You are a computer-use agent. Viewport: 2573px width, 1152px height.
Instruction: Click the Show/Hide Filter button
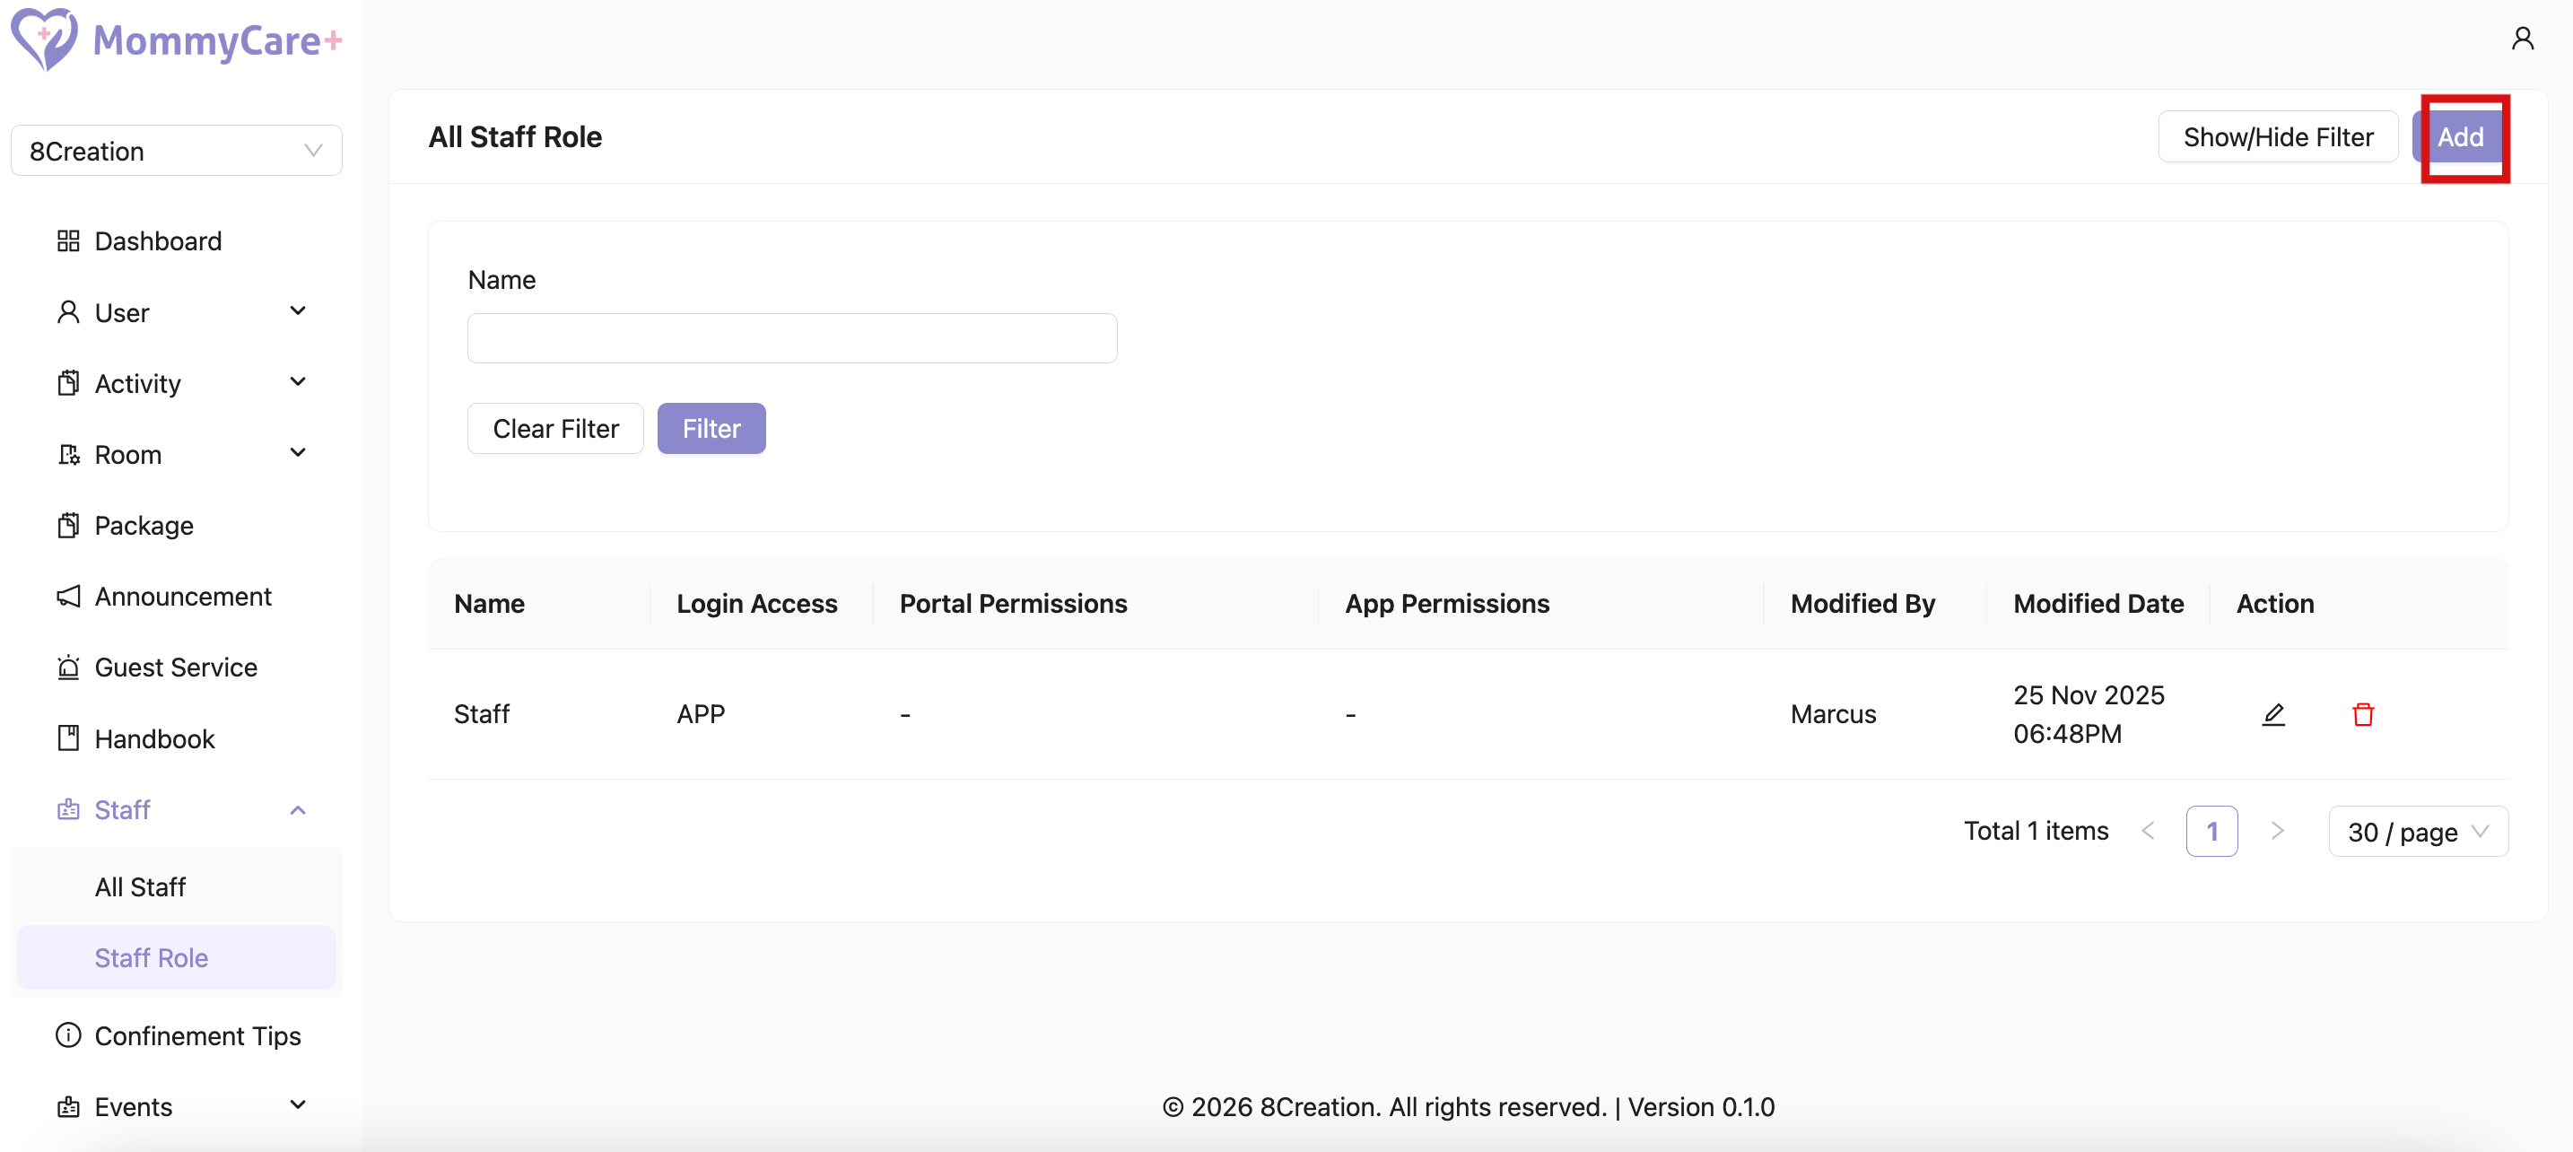(2277, 137)
